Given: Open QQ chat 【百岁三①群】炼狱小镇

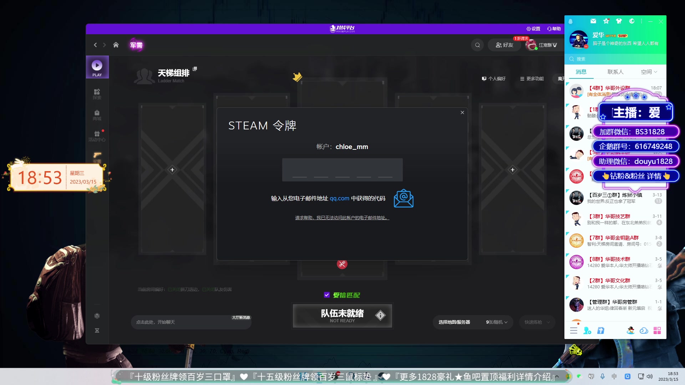Looking at the screenshot, I should 615,198.
